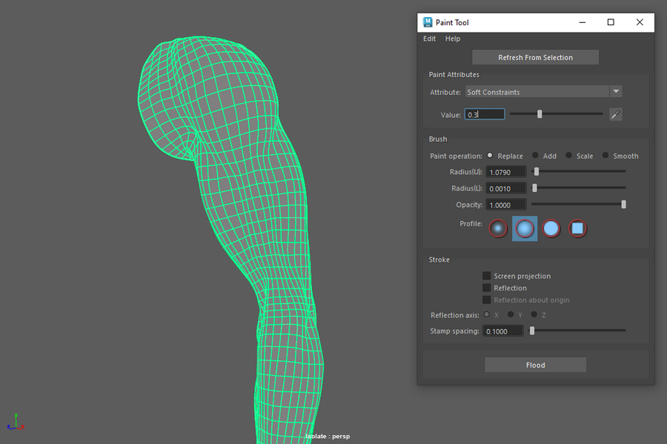The height and width of the screenshot is (444, 667).
Task: Click the Soft Constraints attribute combo box
Action: [536, 92]
